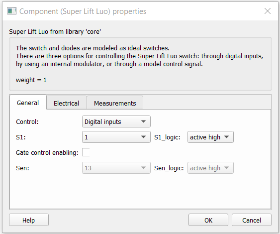280x234 pixels.
Task: Select the General tab
Action: click(x=28, y=103)
